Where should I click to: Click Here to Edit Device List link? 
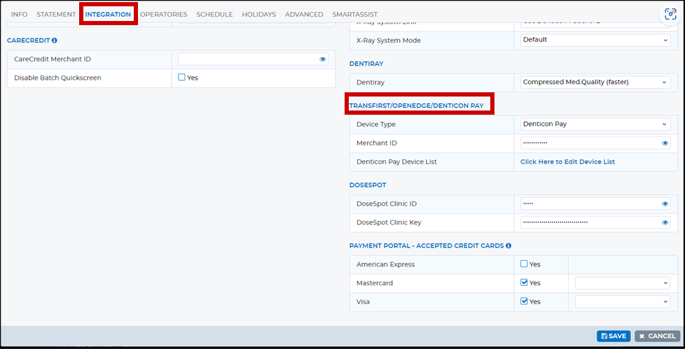click(x=567, y=162)
